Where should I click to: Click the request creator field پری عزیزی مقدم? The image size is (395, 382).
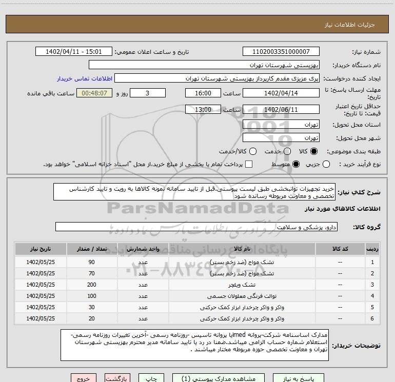(217, 78)
